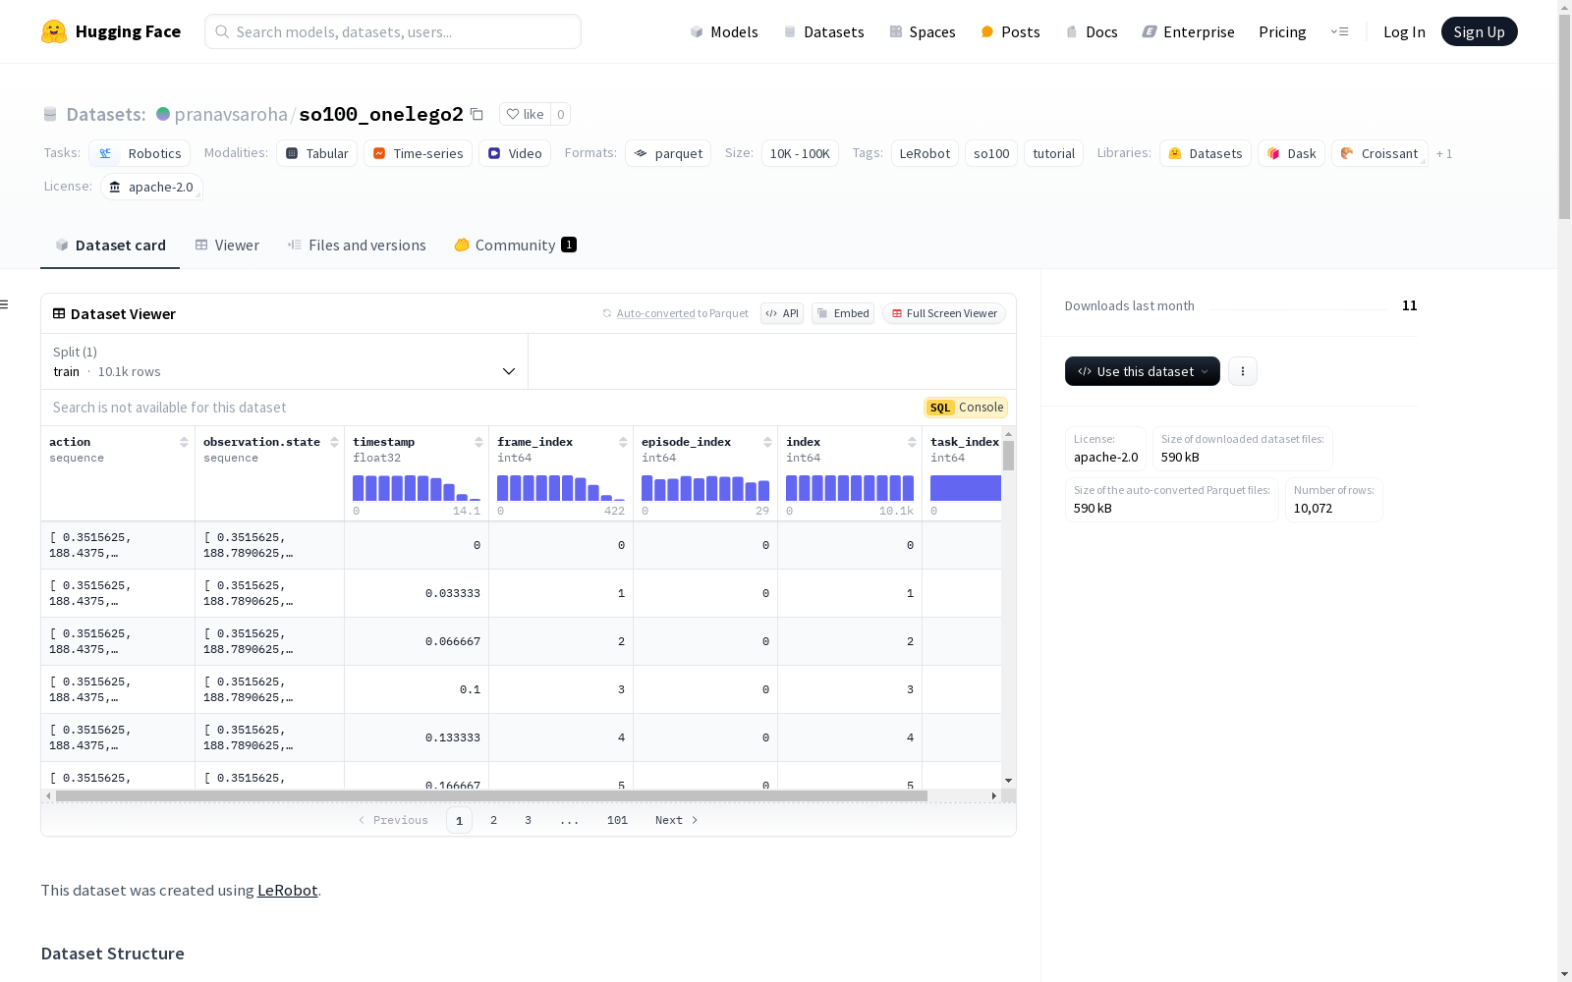Click the 10K - 100K size tag

coord(800,153)
